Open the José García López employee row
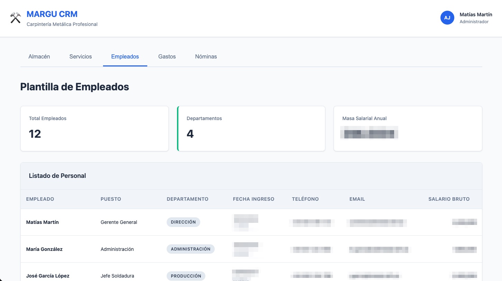The height and width of the screenshot is (281, 502). 48,276
